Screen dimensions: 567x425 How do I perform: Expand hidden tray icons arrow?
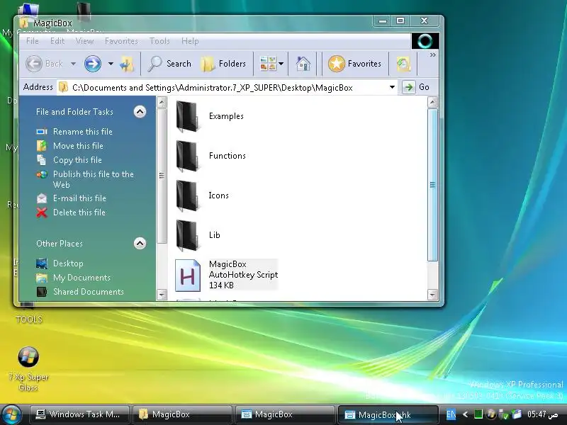(x=466, y=414)
